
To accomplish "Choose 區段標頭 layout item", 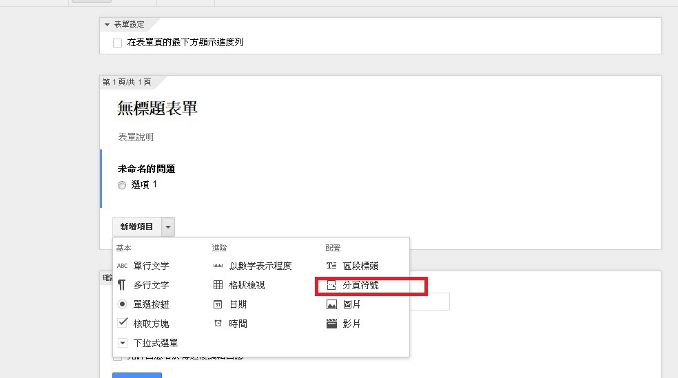I will click(x=360, y=266).
